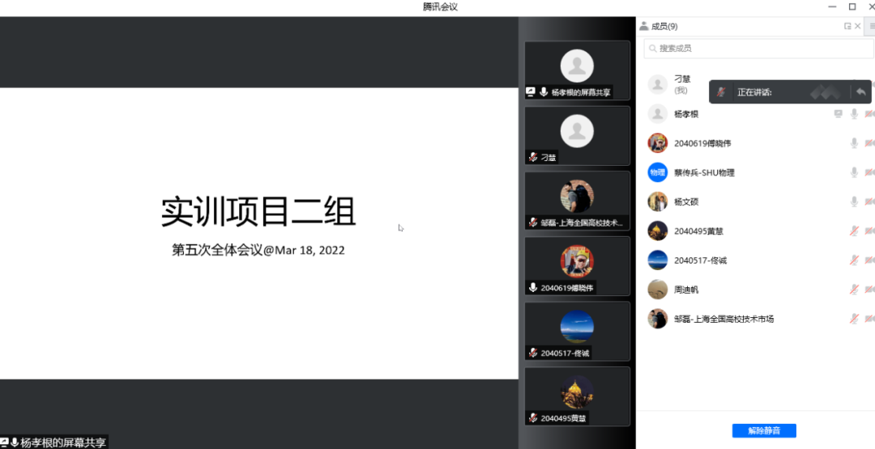Select the 刁慧 video thumbnail

[x=577, y=135]
